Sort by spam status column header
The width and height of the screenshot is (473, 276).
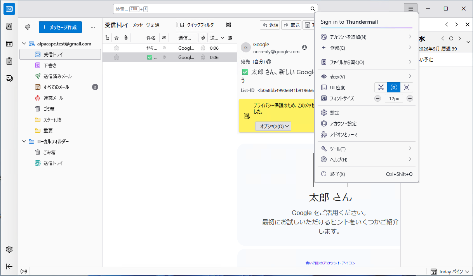[x=203, y=38]
